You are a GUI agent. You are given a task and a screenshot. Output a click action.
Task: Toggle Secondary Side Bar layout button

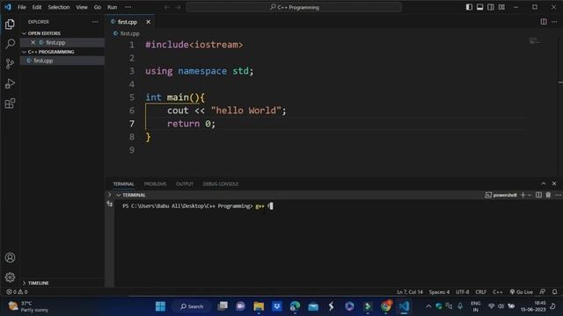[x=491, y=7]
